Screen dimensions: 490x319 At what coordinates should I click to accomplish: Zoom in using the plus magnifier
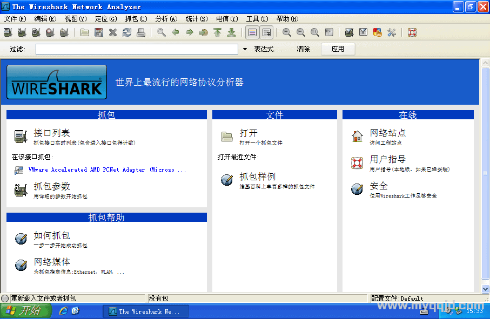pos(286,32)
